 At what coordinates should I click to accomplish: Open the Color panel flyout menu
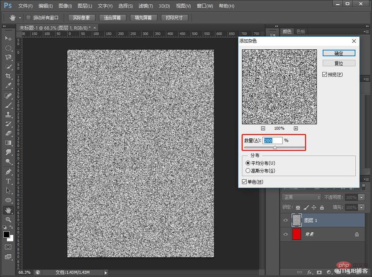point(366,31)
